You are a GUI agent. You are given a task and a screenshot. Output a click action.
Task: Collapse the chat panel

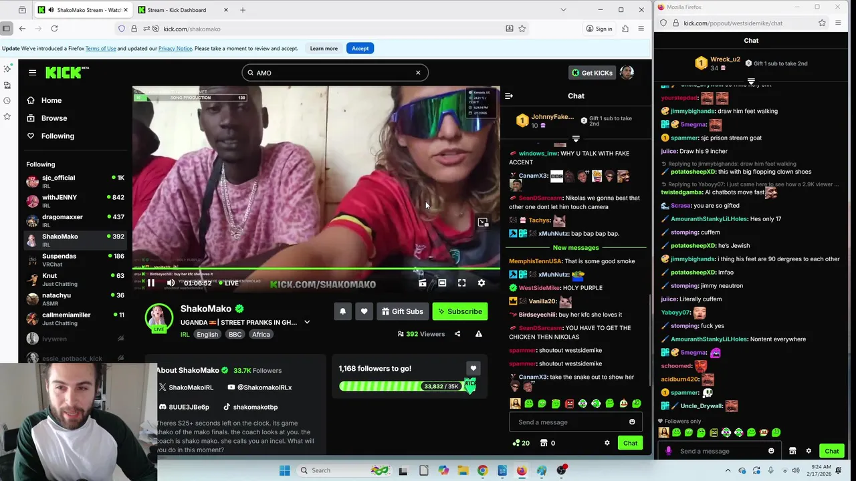click(509, 96)
